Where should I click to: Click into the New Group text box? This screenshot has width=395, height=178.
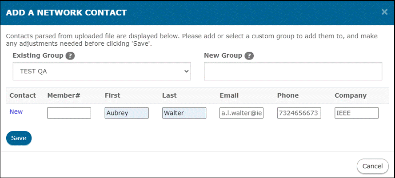point(293,71)
